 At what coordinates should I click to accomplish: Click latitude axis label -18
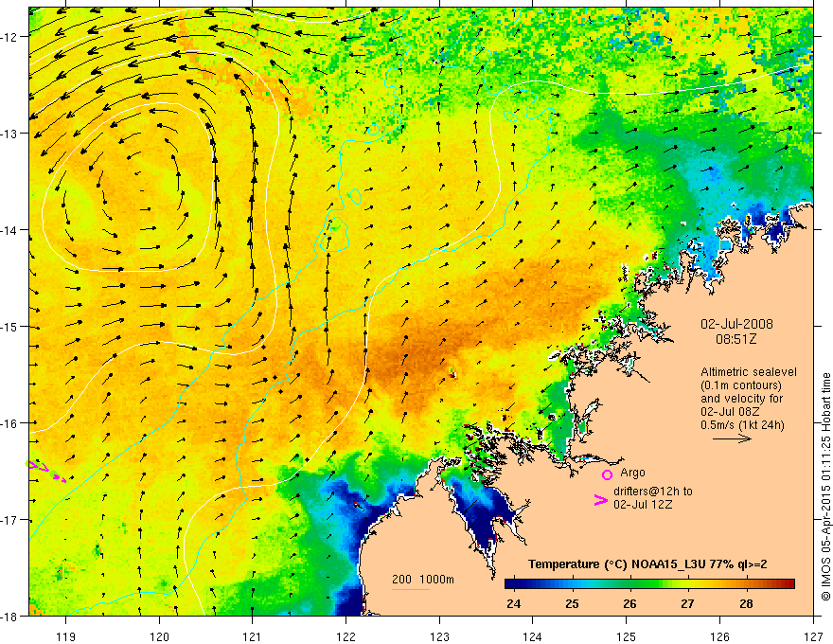pyautogui.click(x=10, y=617)
